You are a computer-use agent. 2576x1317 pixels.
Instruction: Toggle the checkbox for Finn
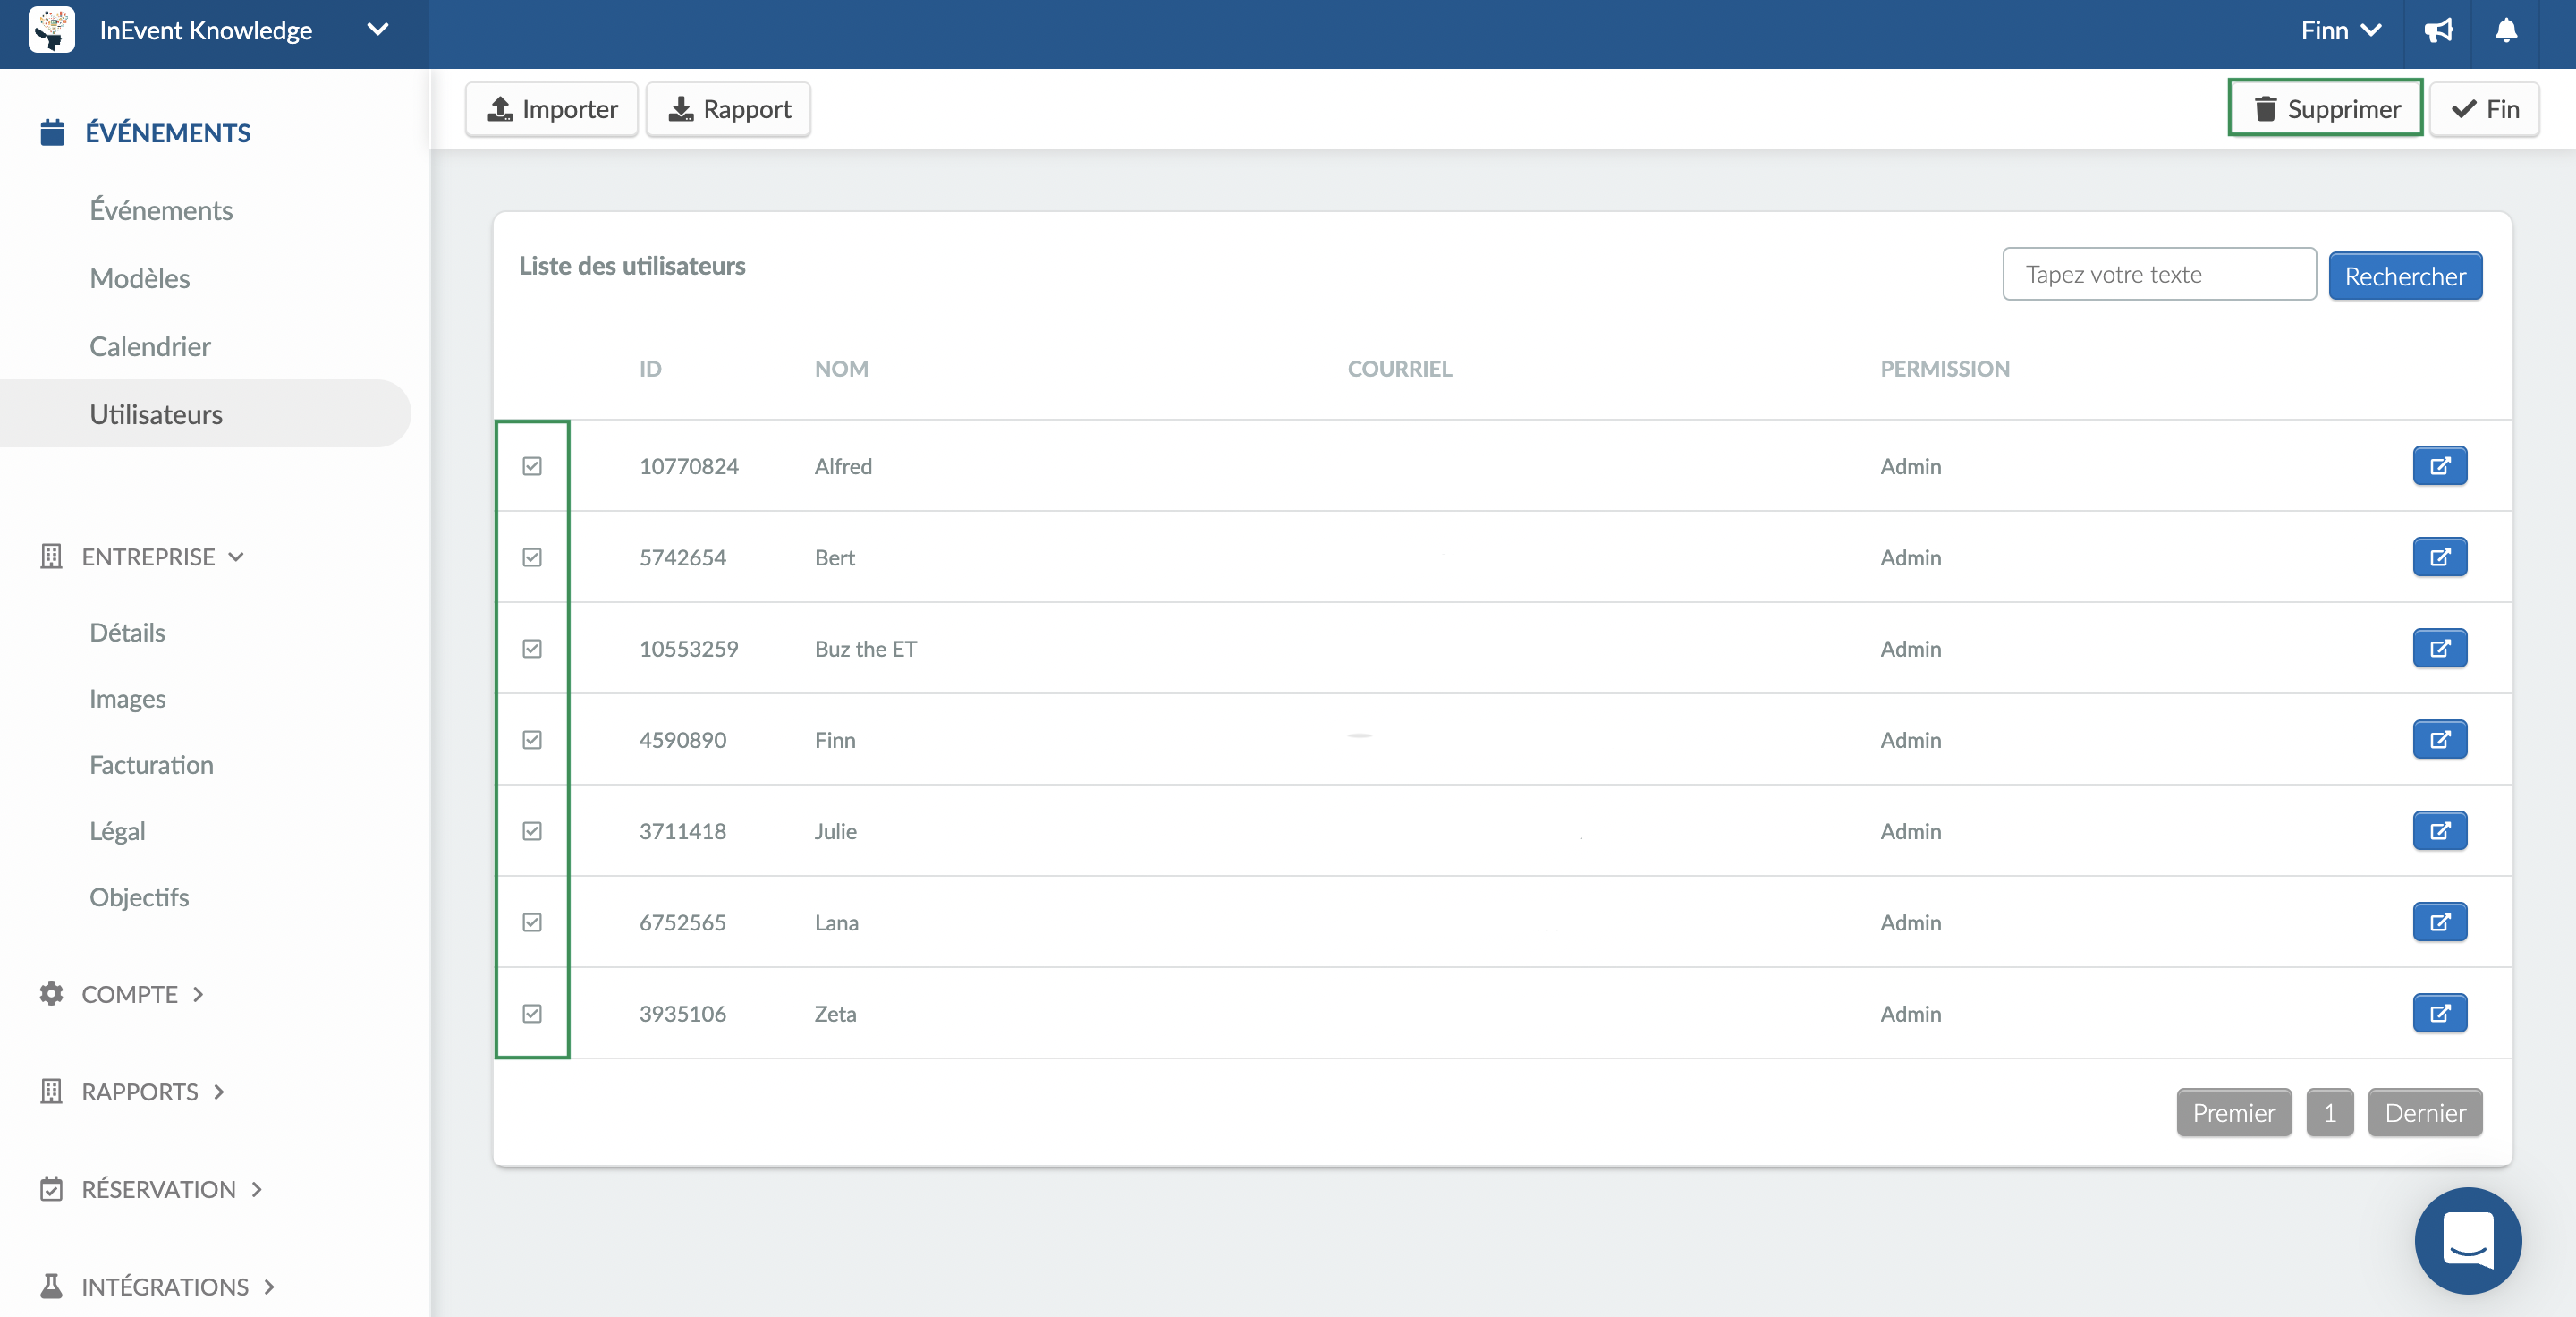tap(532, 740)
